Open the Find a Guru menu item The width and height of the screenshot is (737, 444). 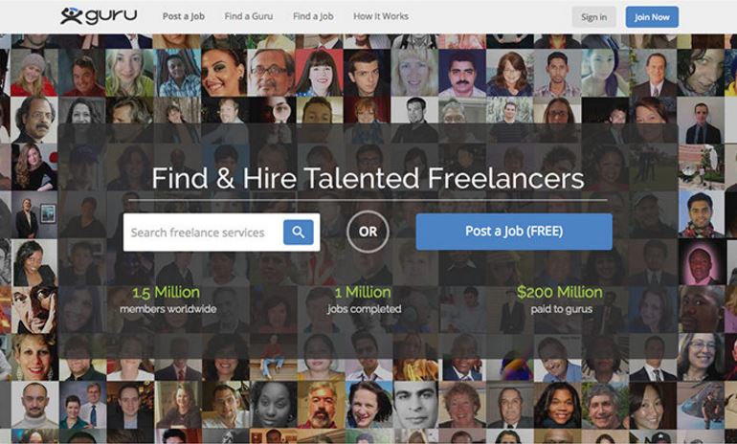(249, 16)
